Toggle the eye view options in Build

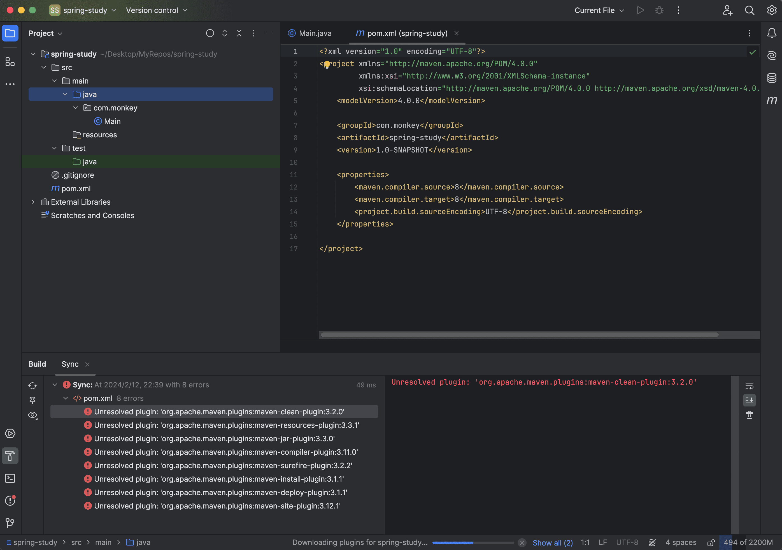tap(32, 415)
